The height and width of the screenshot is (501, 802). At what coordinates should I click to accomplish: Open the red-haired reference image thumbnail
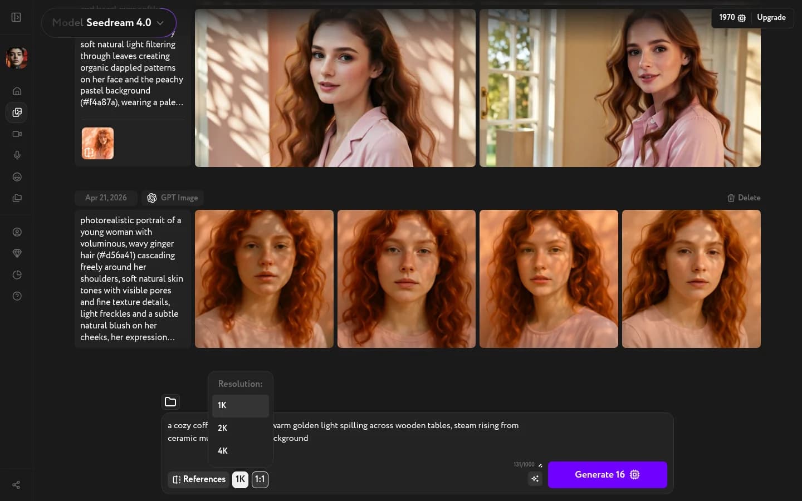97,143
